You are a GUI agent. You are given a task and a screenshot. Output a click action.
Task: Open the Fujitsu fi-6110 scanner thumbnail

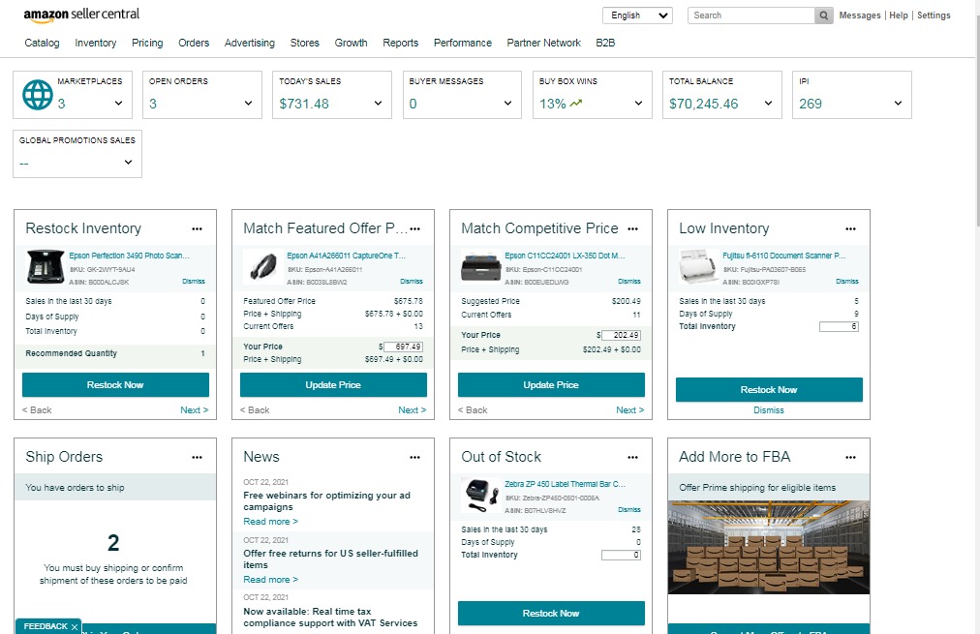pyautogui.click(x=699, y=267)
